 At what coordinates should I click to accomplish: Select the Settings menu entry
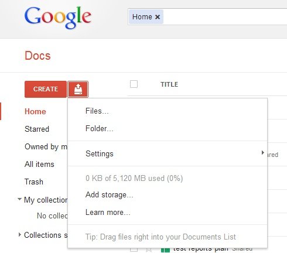coord(168,153)
